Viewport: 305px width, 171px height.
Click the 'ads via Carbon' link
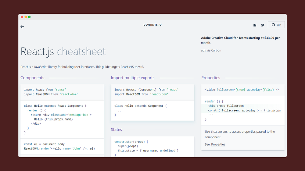[211, 50]
